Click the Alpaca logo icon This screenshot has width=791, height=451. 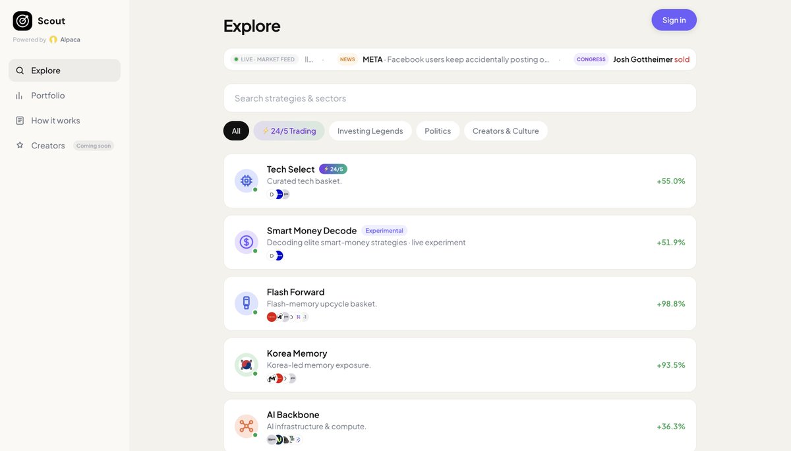(x=53, y=40)
